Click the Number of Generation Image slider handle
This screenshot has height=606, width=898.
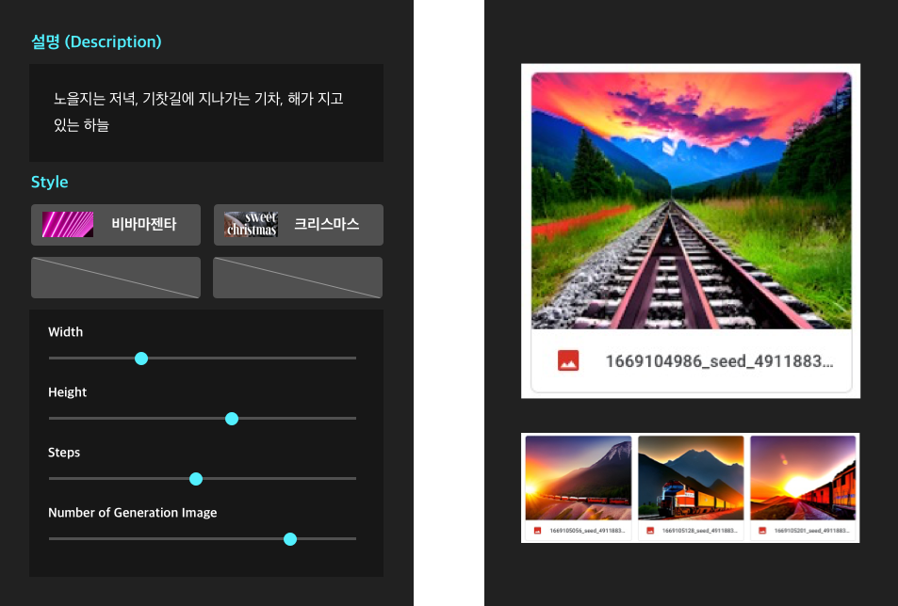[290, 539]
